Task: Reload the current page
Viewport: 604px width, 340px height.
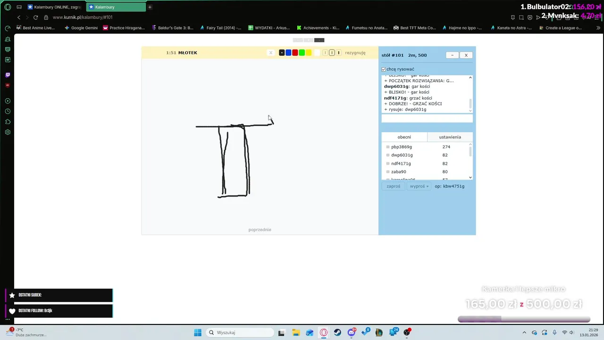Action: click(35, 17)
